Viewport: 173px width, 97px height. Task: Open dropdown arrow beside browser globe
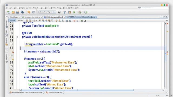[x=61, y=12]
